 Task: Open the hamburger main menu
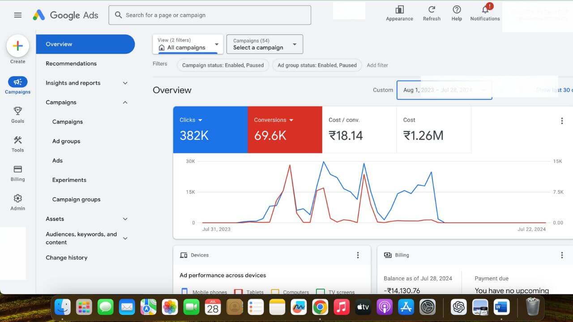pyautogui.click(x=18, y=15)
